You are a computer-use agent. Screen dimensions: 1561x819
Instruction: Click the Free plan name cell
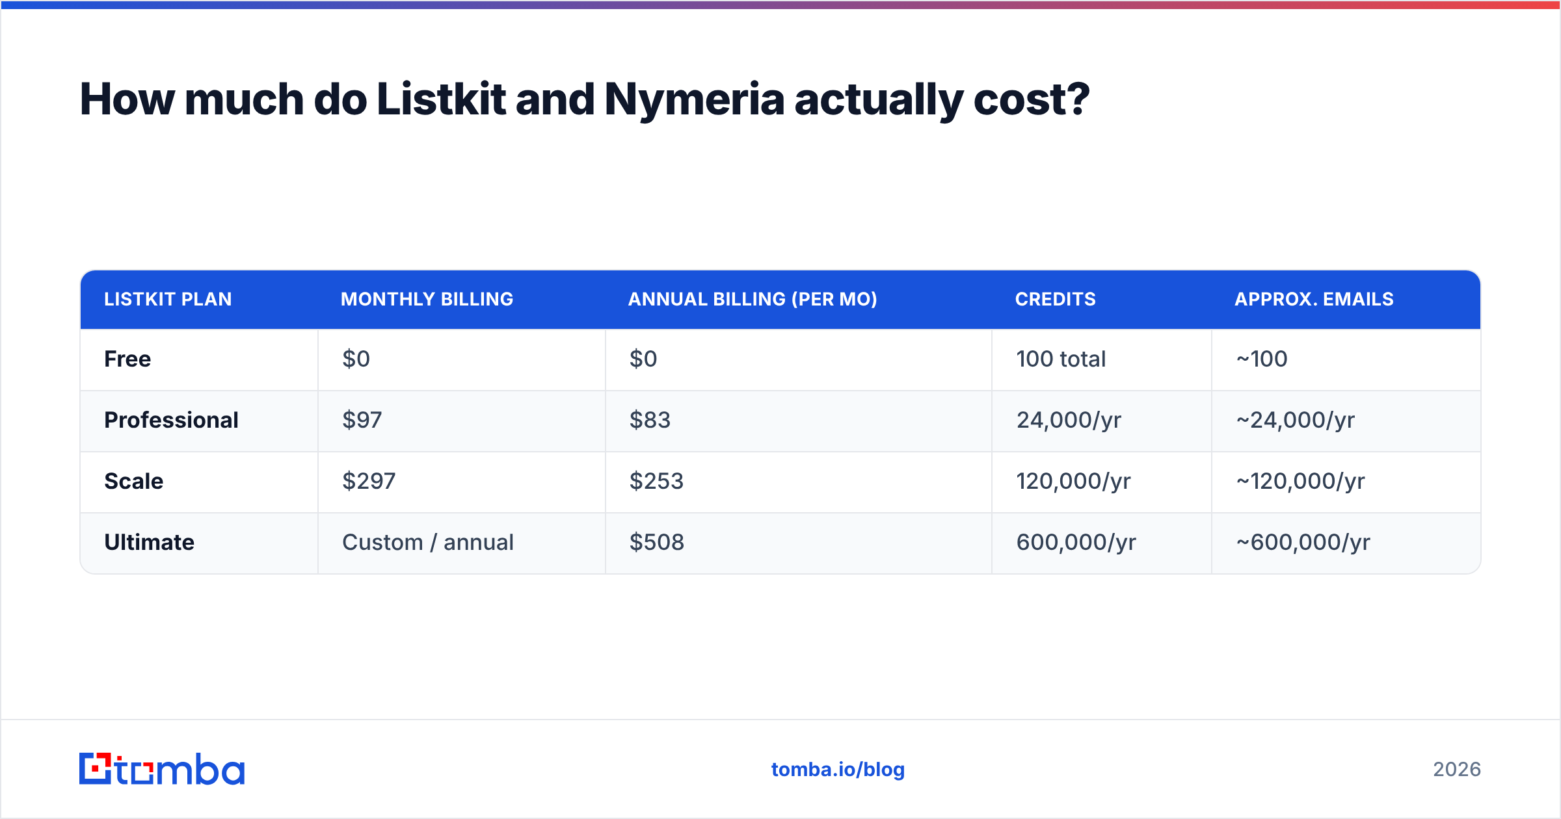click(x=199, y=359)
